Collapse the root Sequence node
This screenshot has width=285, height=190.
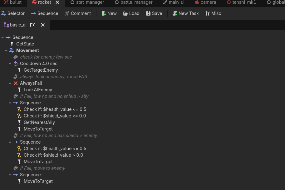[2, 37]
